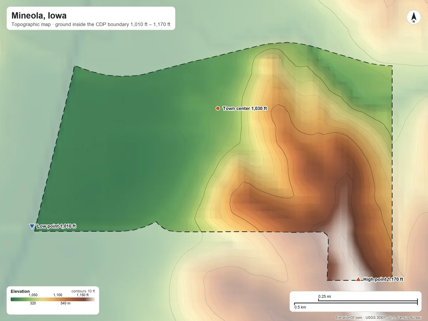Click the '1,150 ft' legend tick value
This screenshot has height=321, width=428.
(x=83, y=295)
